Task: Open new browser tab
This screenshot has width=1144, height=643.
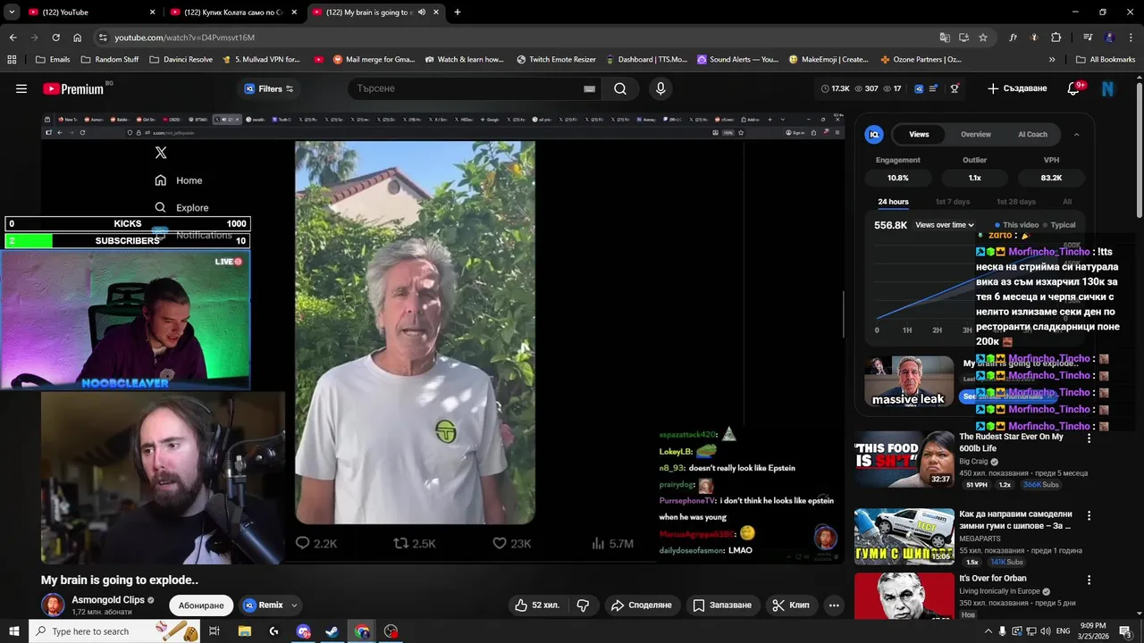Action: tap(458, 13)
